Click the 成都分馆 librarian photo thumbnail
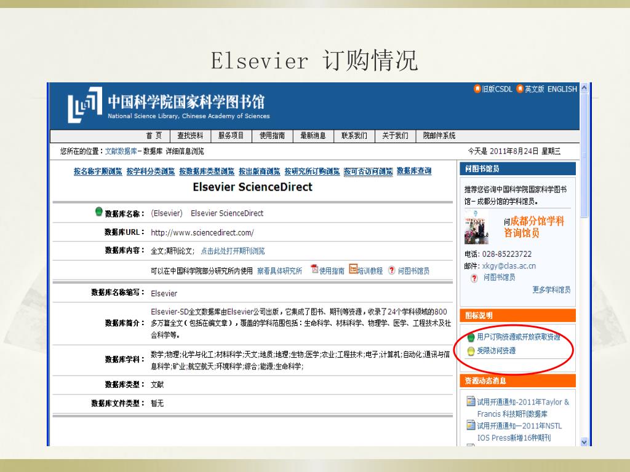Viewport: 630px width, 472px height. (477, 227)
